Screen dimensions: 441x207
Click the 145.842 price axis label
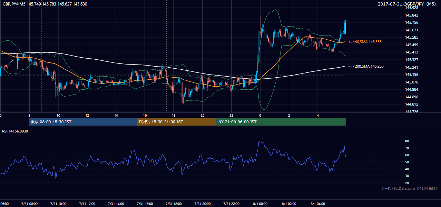coord(411,15)
